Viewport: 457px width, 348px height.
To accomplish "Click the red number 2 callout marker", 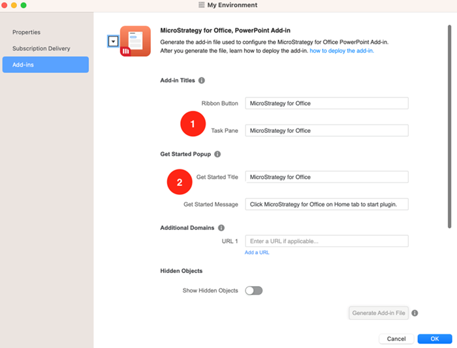I will 179,182.
